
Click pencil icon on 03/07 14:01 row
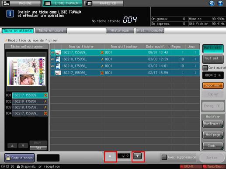102,66
